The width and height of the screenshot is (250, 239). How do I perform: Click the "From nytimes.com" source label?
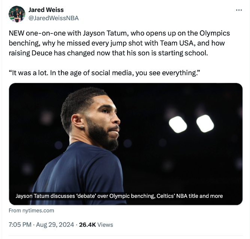tap(31, 210)
